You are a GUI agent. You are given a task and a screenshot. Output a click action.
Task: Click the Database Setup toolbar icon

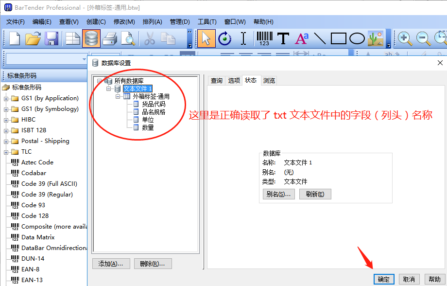(91, 38)
